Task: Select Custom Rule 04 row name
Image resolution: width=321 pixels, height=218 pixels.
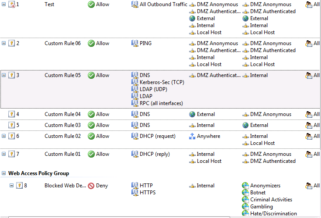Action: pos(62,114)
